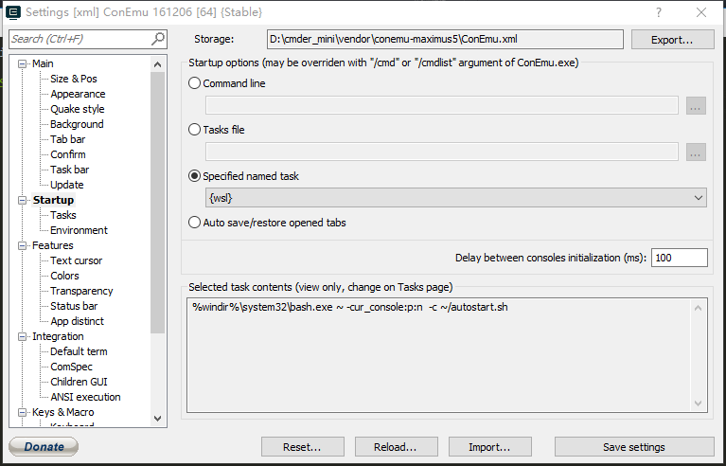Close the Settings window

(x=701, y=12)
